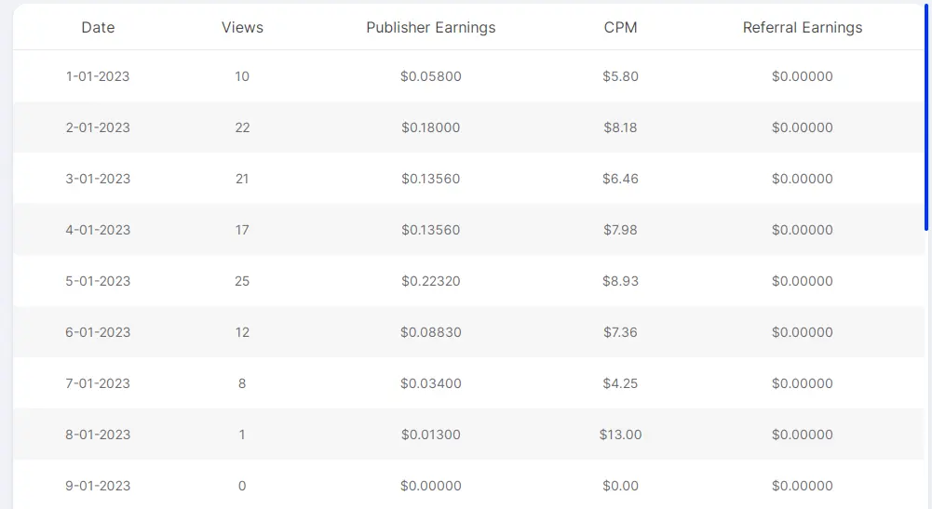Click the $0.22320 publisher earnings cell
This screenshot has width=932, height=509.
tap(431, 280)
